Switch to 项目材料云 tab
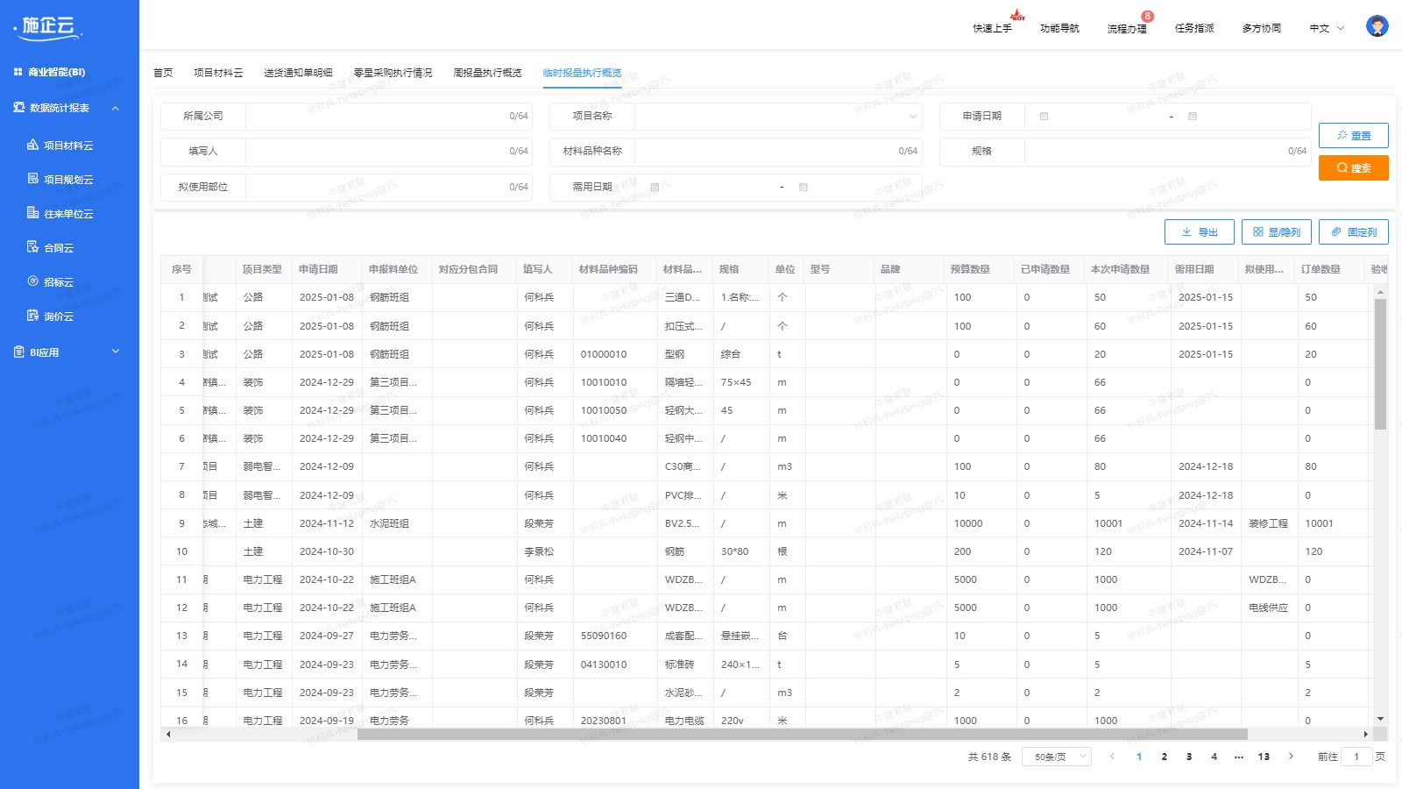Screen dimensions: 1402x789 pos(218,73)
